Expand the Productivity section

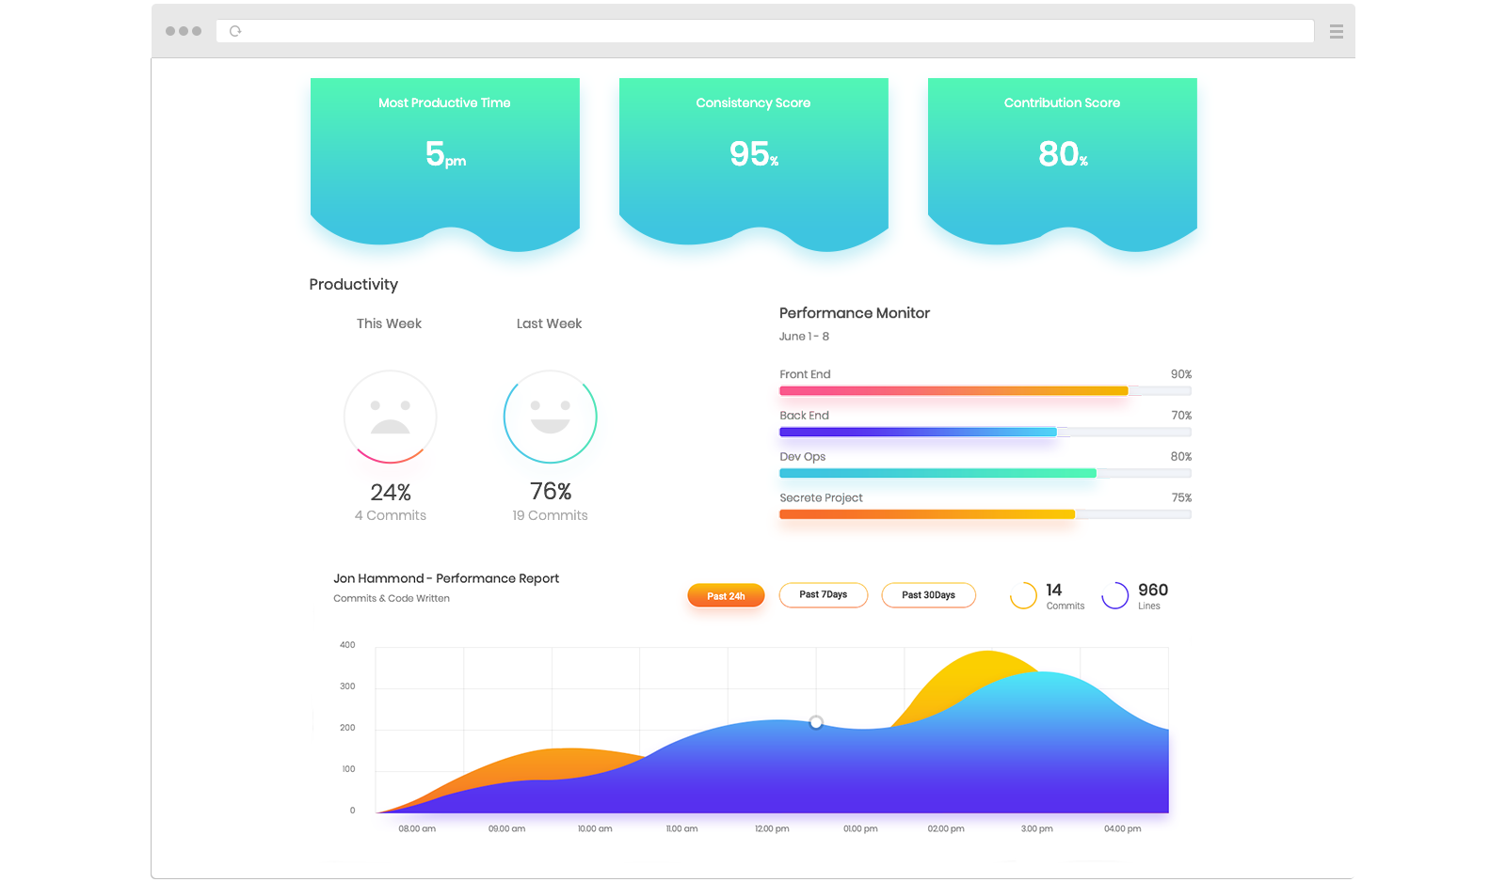(x=353, y=284)
